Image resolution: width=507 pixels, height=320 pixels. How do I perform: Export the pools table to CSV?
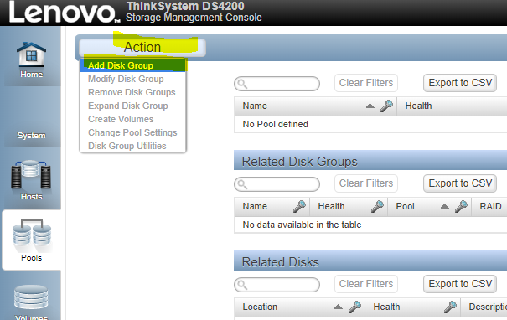(460, 83)
